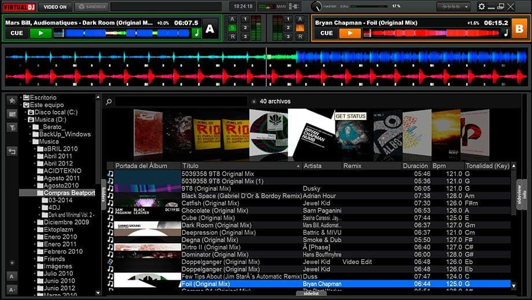Open the settings gear in the top bar
The width and height of the screenshot is (532, 300).
pyautogui.click(x=481, y=6)
